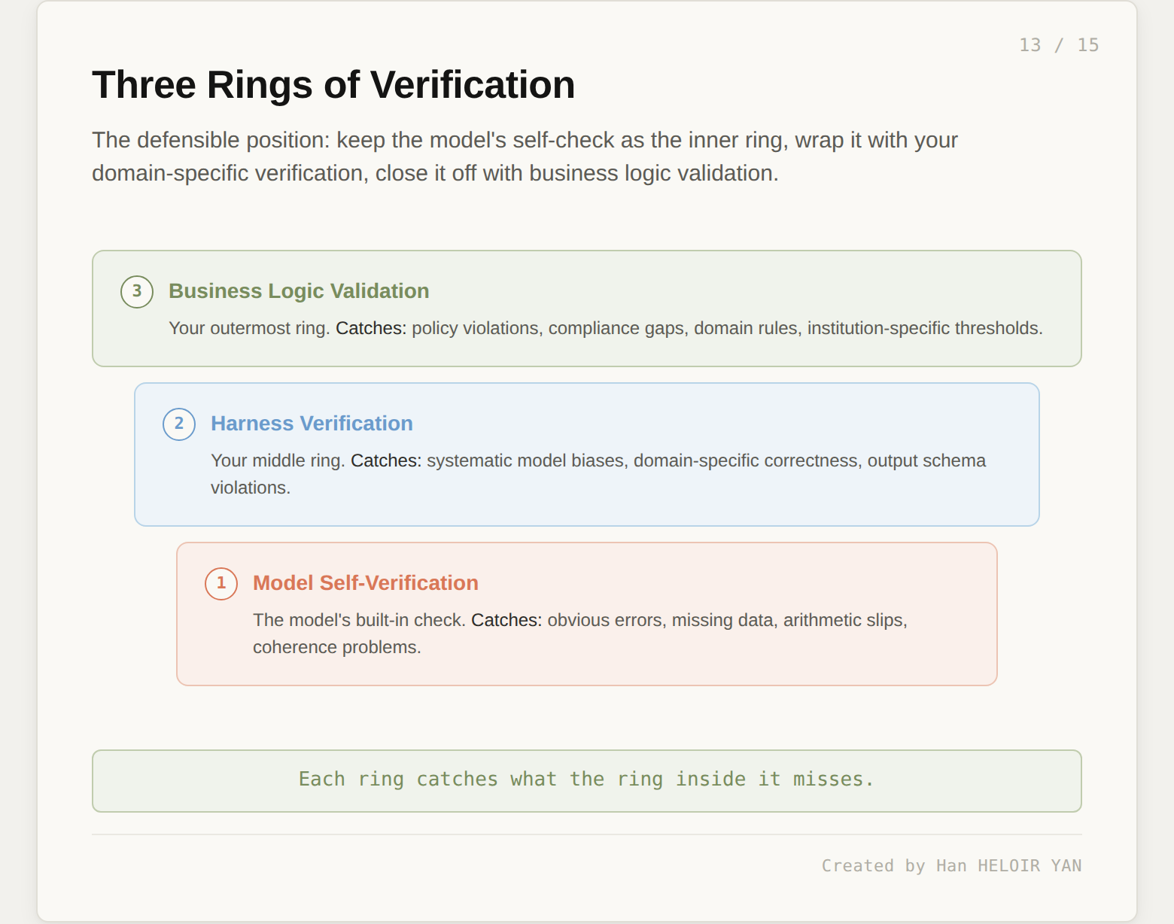
Task: Click the 'Created by Han HELOIR YAN' credit
Action: pos(951,866)
